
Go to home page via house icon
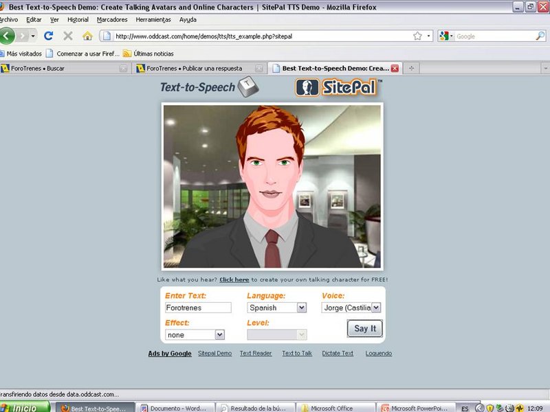[x=87, y=36]
